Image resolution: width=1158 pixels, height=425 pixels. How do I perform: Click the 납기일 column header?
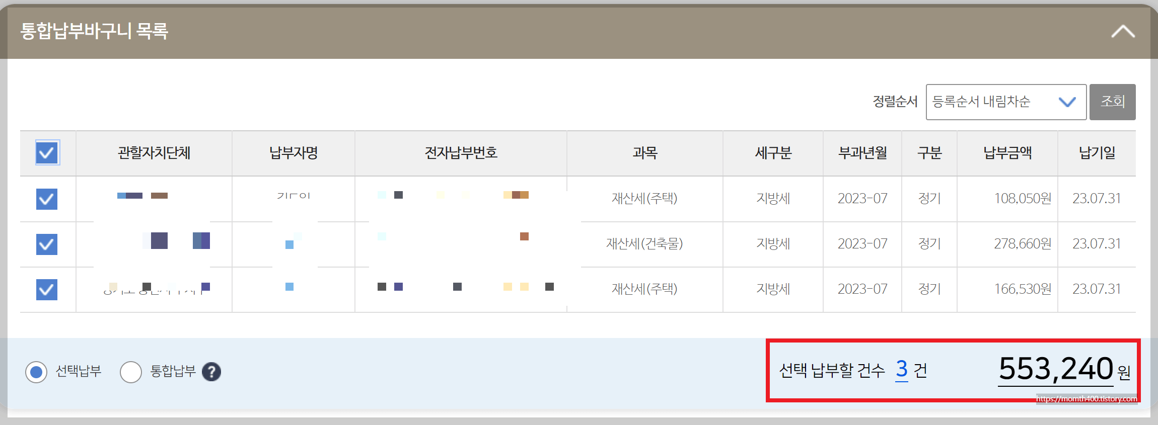click(1097, 153)
